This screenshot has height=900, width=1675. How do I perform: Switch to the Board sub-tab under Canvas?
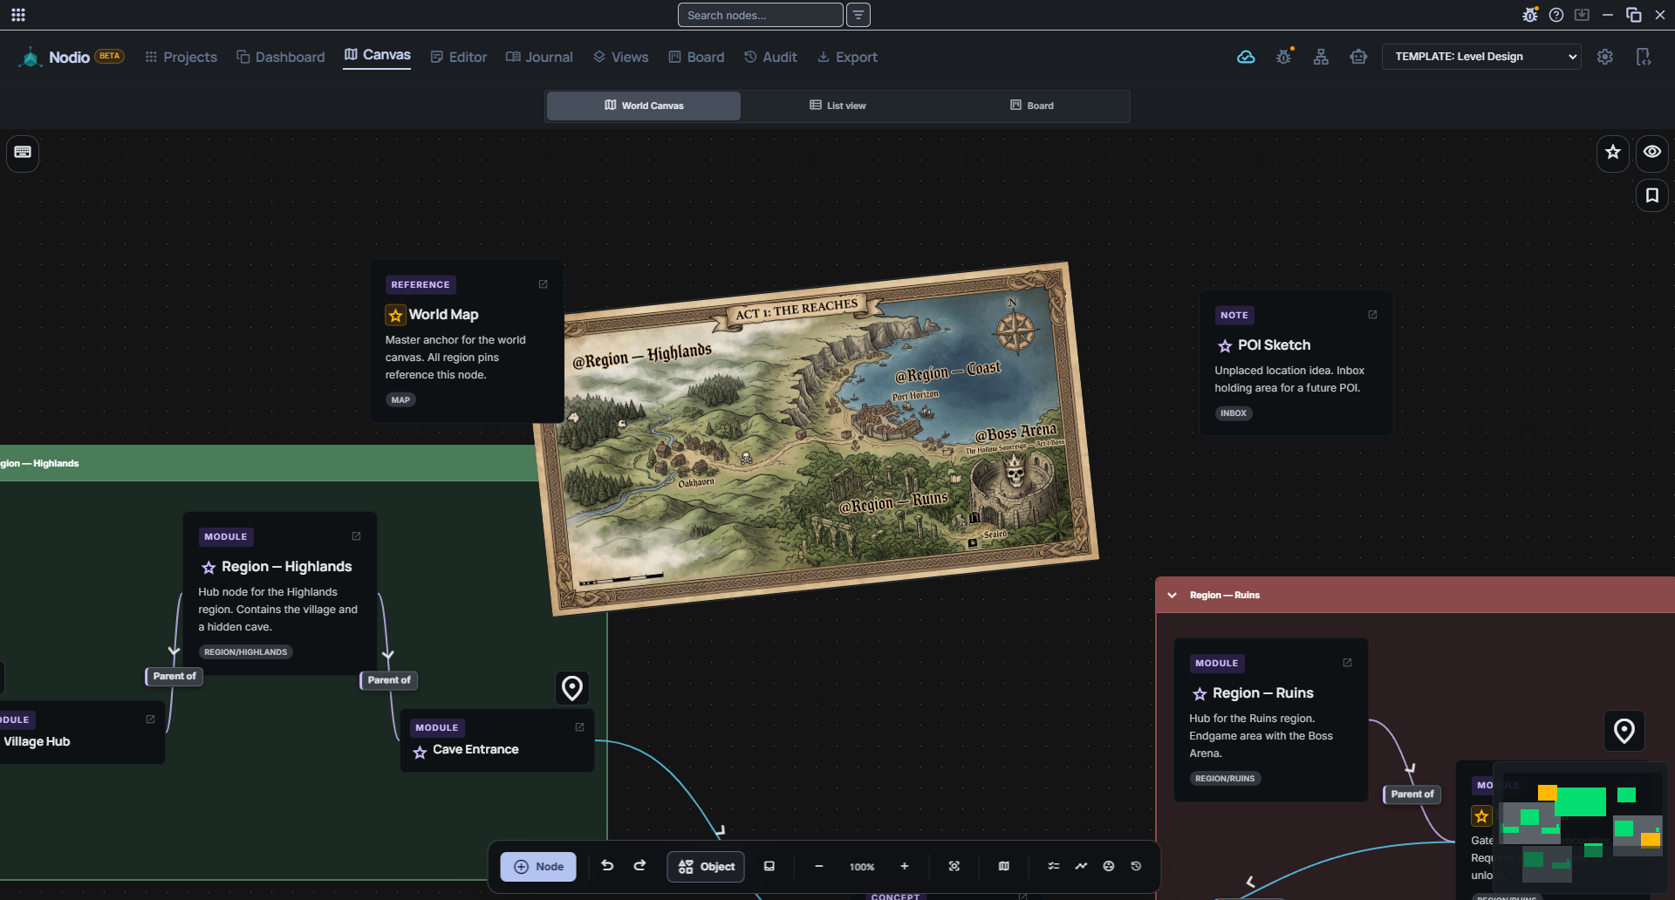coord(1032,106)
